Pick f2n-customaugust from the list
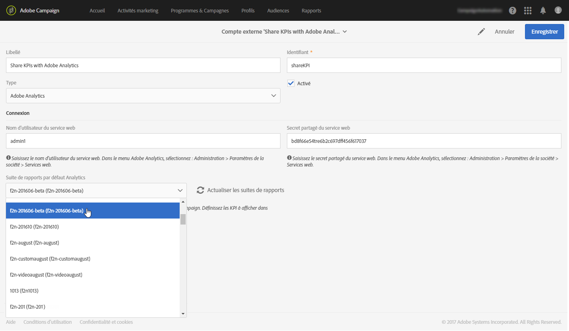This screenshot has width=569, height=331. click(93, 259)
